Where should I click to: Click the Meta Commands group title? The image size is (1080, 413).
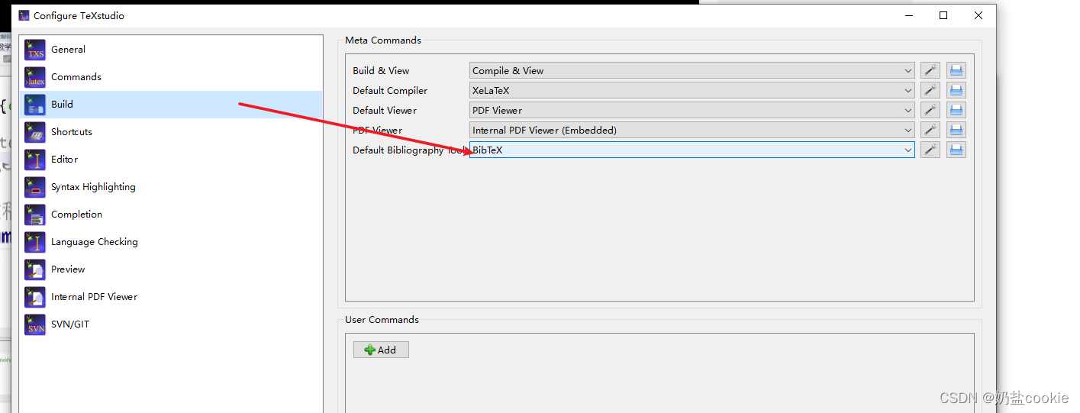tap(383, 40)
